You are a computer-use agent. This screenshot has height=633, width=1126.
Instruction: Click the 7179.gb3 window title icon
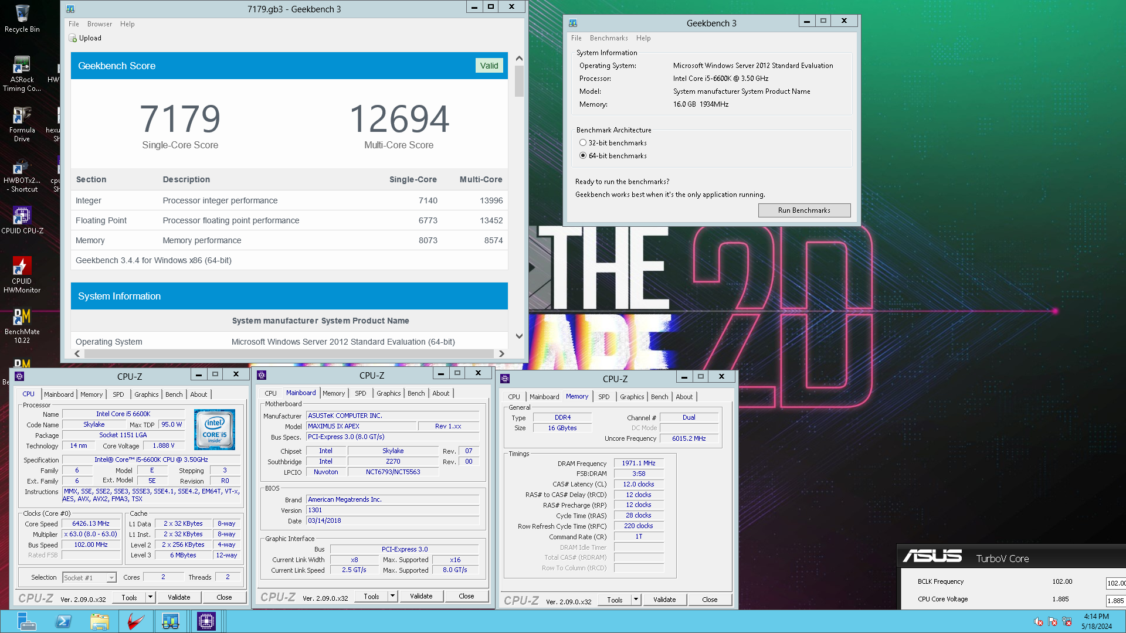click(x=70, y=9)
